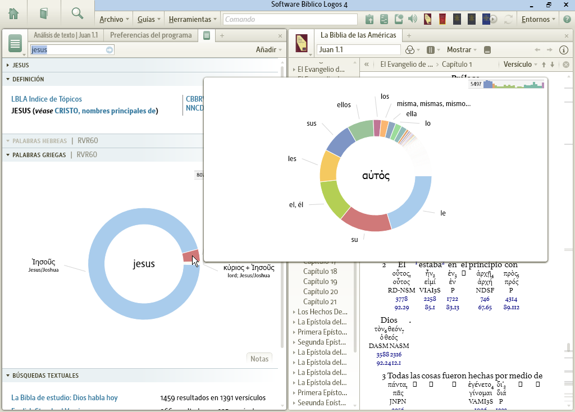Open the maroon book shortcut in toolbar
575x412 pixels.
(x=427, y=19)
